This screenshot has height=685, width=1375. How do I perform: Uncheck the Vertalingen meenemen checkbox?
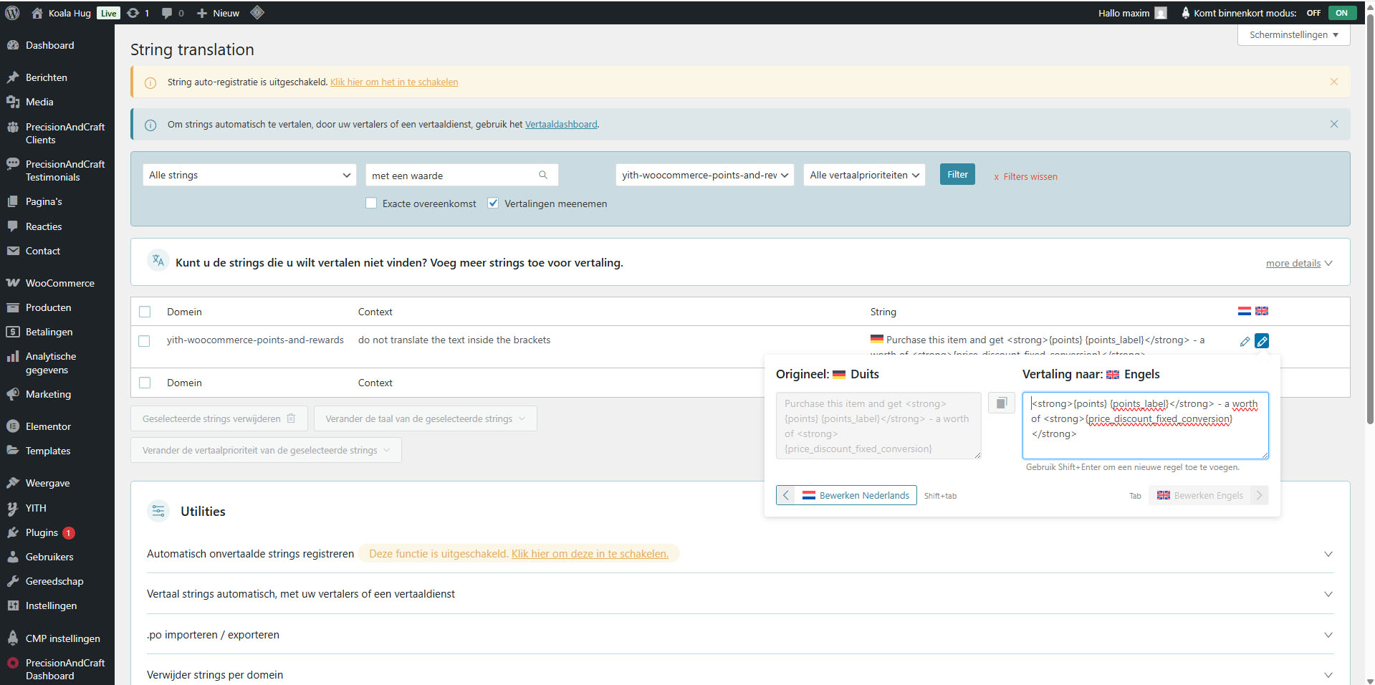(493, 203)
